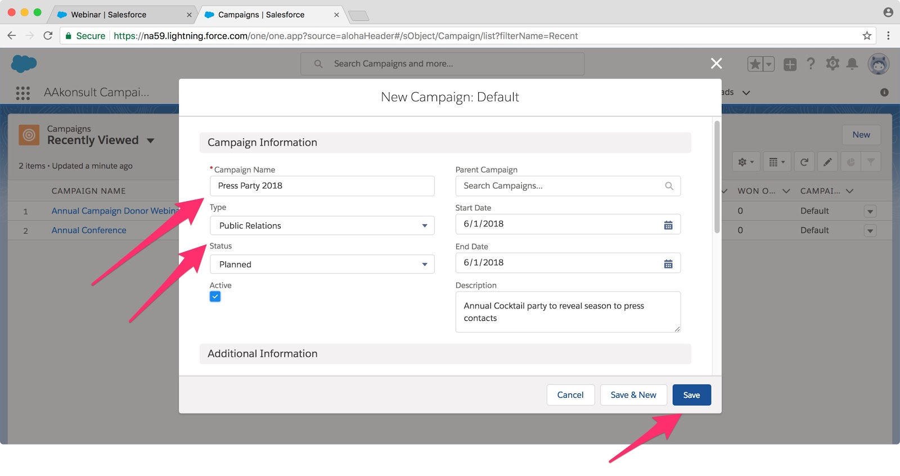Click into the Description text area
Viewport: 900px width, 476px height.
(x=568, y=312)
